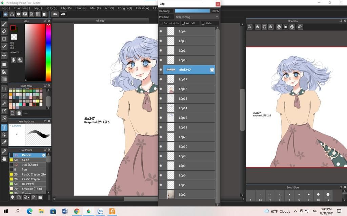The height and width of the screenshot is (216, 347).
Task: Click the brush folder icon
Action: pyautogui.click(x=40, y=197)
